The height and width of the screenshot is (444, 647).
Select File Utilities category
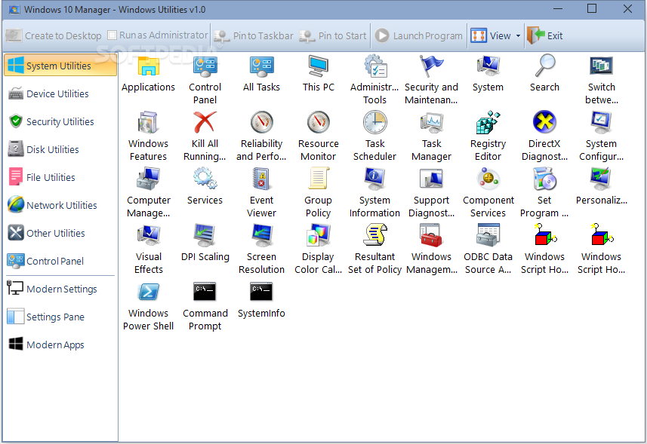[x=60, y=177]
